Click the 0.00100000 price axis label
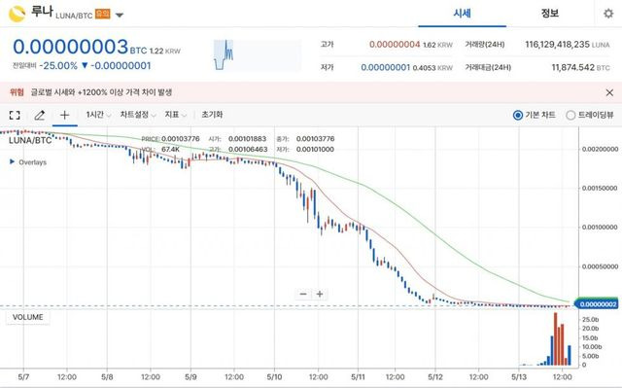Screen dimensions: 622x388 (x=600, y=228)
